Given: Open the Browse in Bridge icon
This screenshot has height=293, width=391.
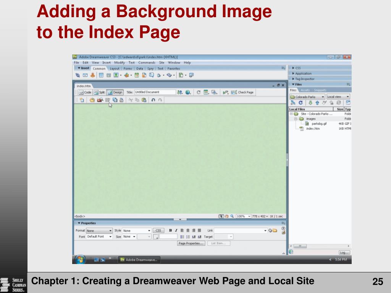Looking at the screenshot, I should [100, 100].
